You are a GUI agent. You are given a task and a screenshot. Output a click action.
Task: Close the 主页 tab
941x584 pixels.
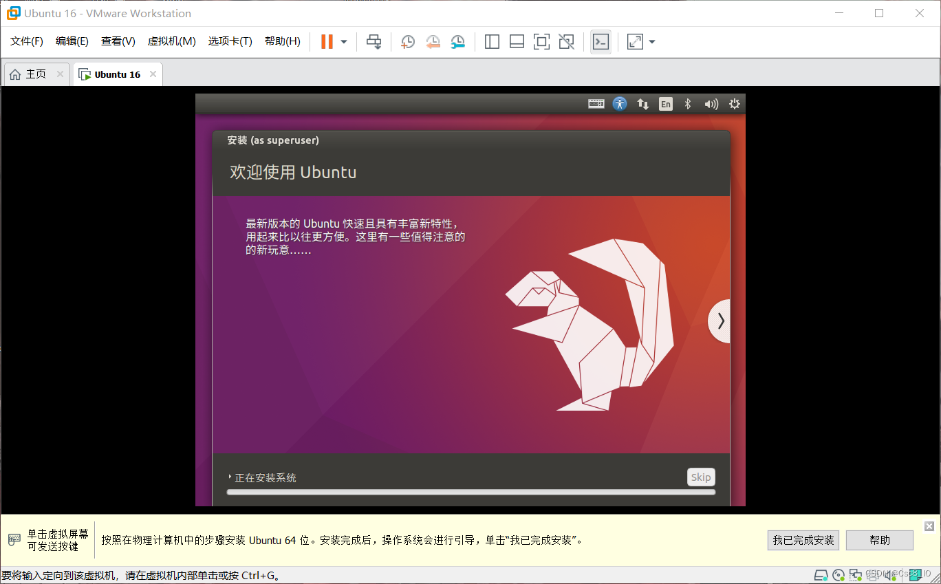point(60,74)
